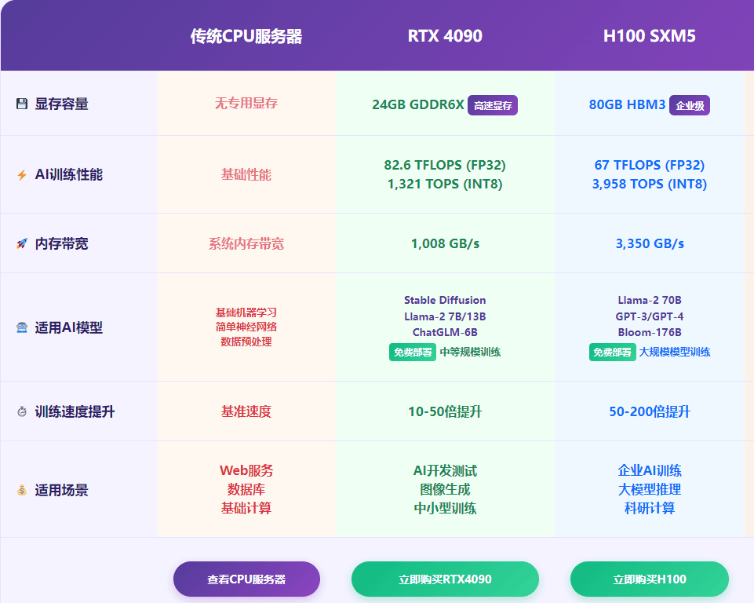Click the GPT-3/GPT-4 text
This screenshot has width=754, height=603.
(650, 316)
